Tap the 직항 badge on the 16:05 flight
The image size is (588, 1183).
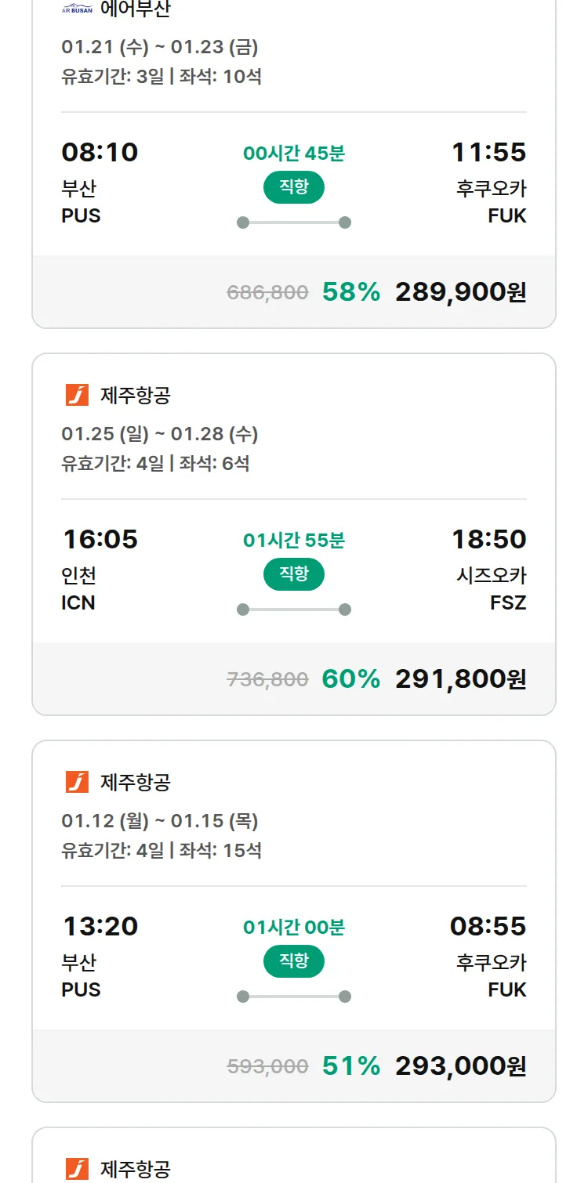point(294,574)
